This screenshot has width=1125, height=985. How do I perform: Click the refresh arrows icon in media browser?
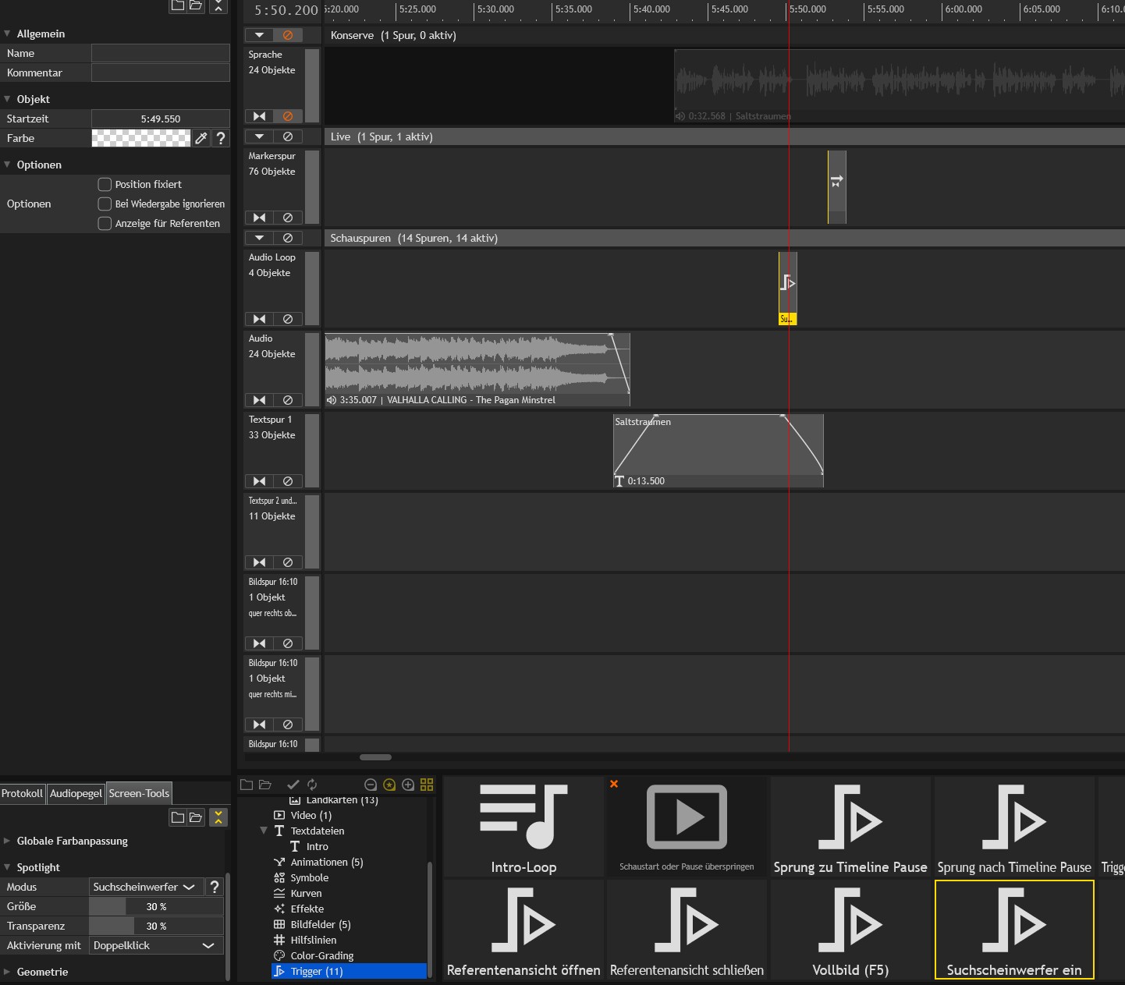coord(312,785)
